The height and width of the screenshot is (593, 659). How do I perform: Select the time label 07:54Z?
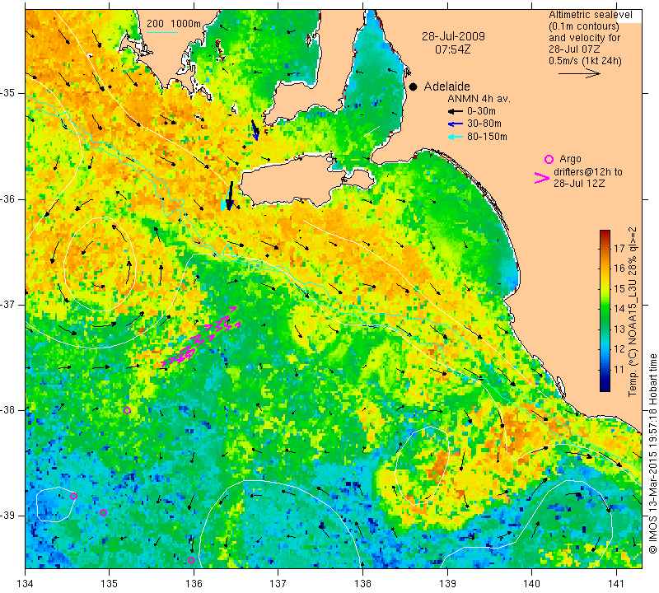click(x=452, y=49)
